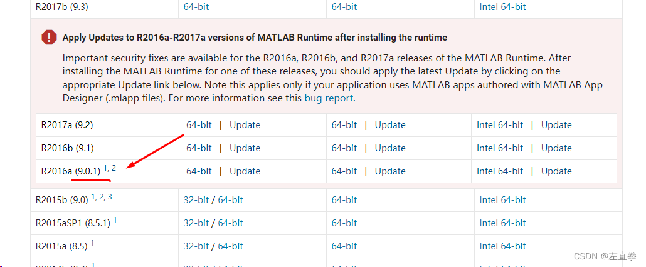Download R2015aSP1 Windows 32-bit runtime
646x267 pixels.
(196, 223)
